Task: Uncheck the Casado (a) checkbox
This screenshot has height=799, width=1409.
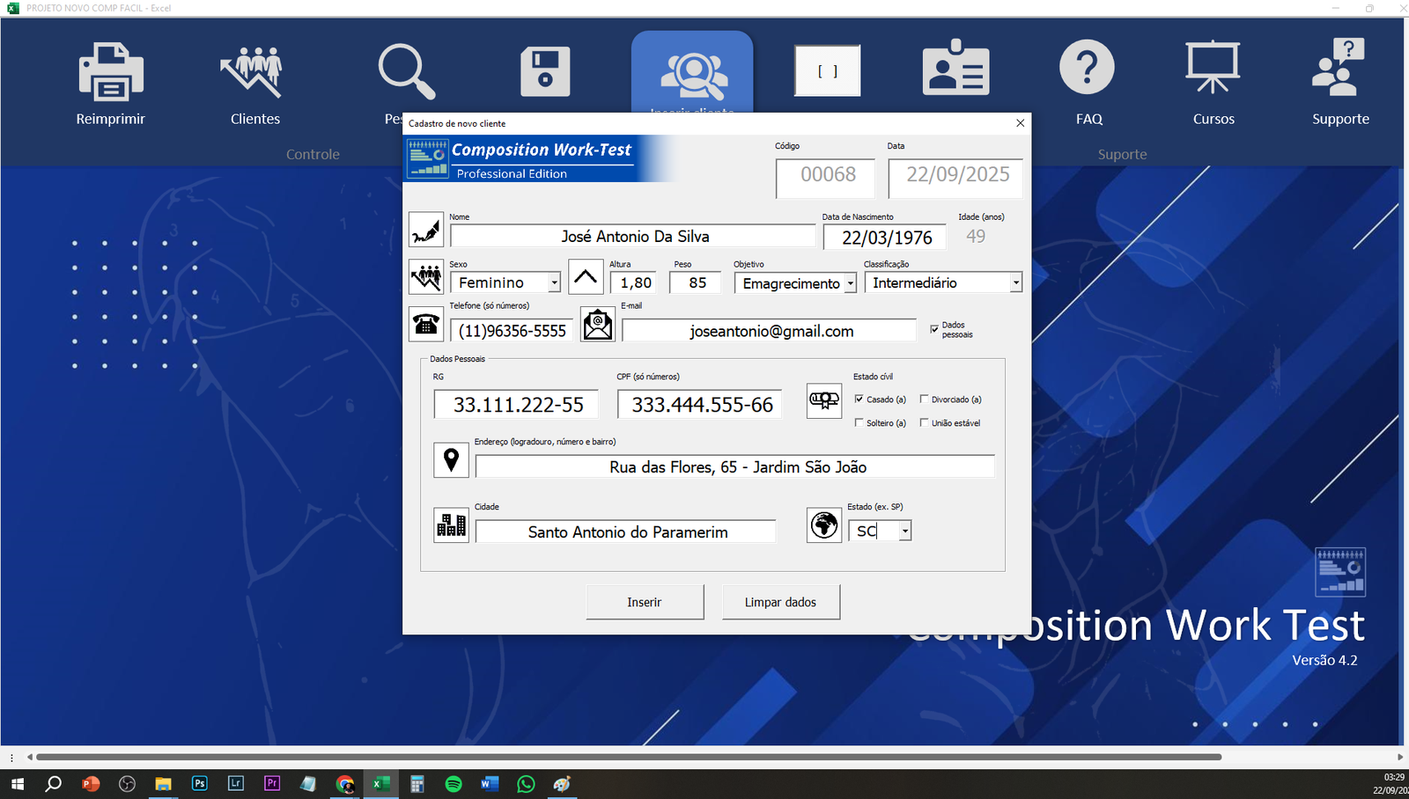Action: point(859,399)
